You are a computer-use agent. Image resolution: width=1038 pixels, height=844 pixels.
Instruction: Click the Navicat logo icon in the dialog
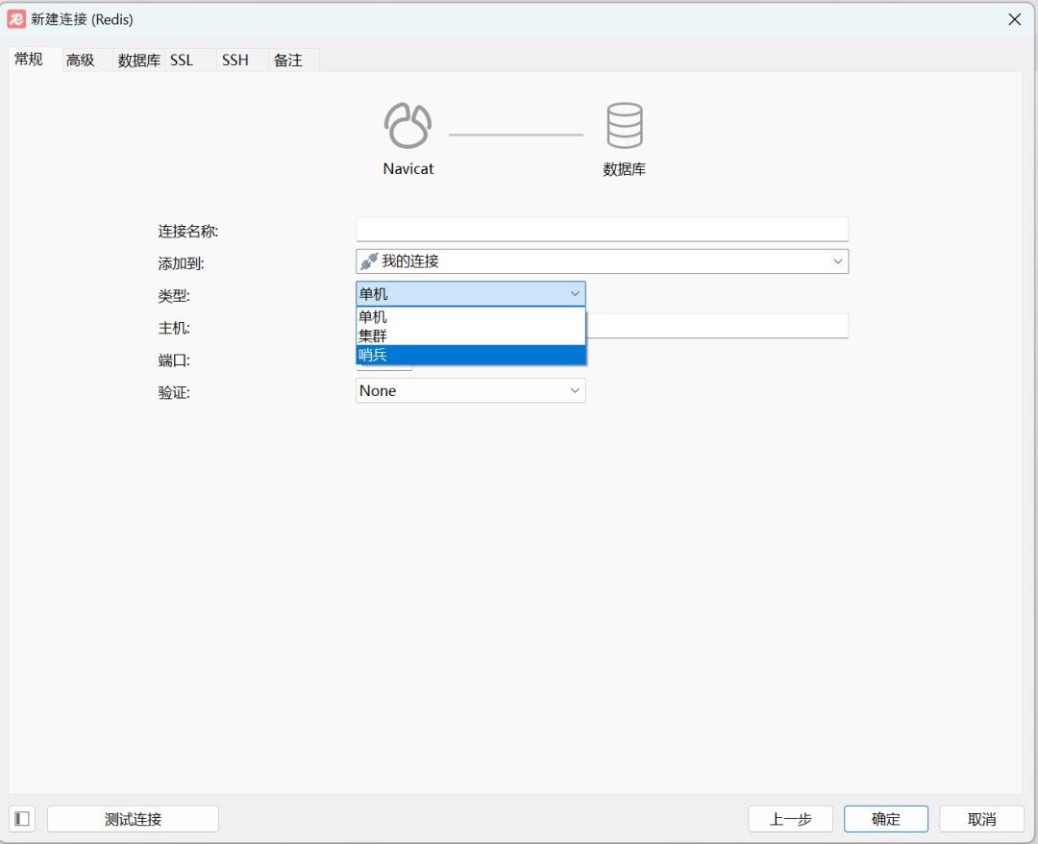[x=408, y=125]
